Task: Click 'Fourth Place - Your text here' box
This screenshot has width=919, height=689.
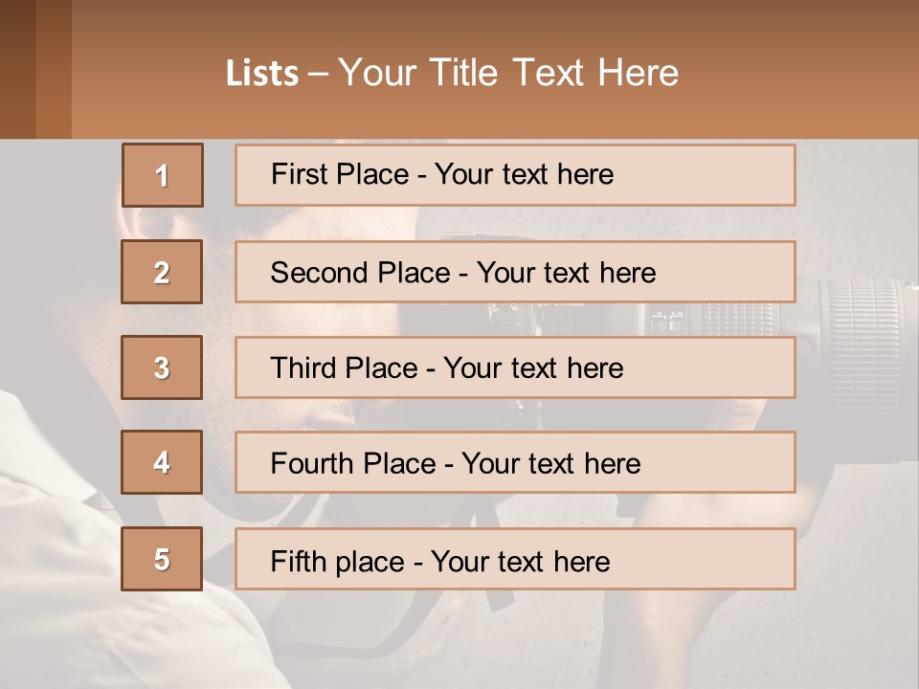Action: [x=515, y=462]
